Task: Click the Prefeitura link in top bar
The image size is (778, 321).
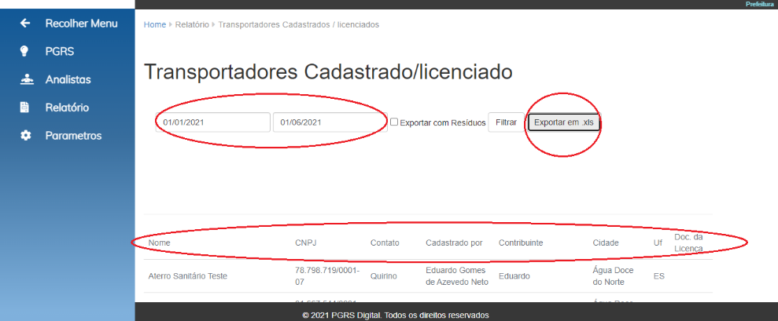Action: (760, 4)
